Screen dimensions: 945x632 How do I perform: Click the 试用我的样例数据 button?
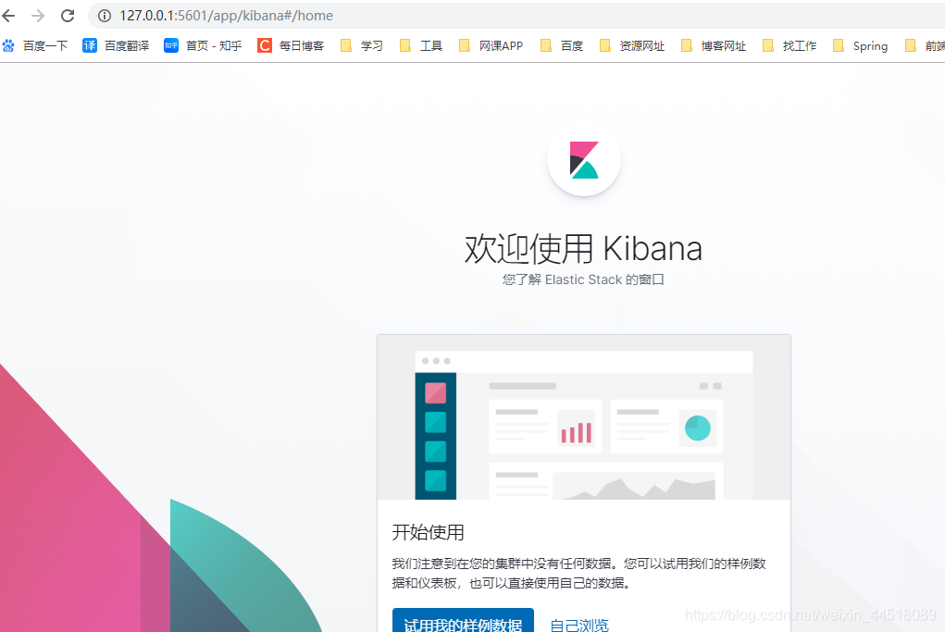tap(463, 622)
